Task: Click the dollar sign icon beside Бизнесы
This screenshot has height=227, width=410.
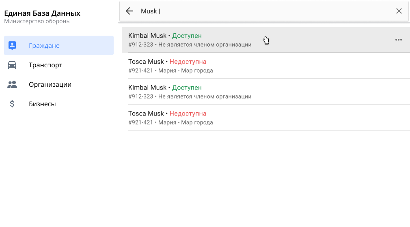Action: tap(12, 104)
